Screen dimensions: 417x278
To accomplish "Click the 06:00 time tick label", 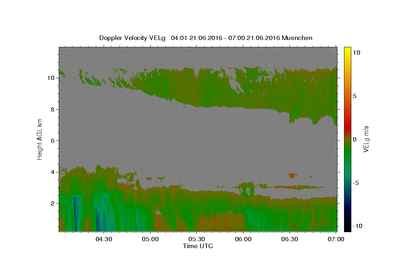I will (243, 239).
